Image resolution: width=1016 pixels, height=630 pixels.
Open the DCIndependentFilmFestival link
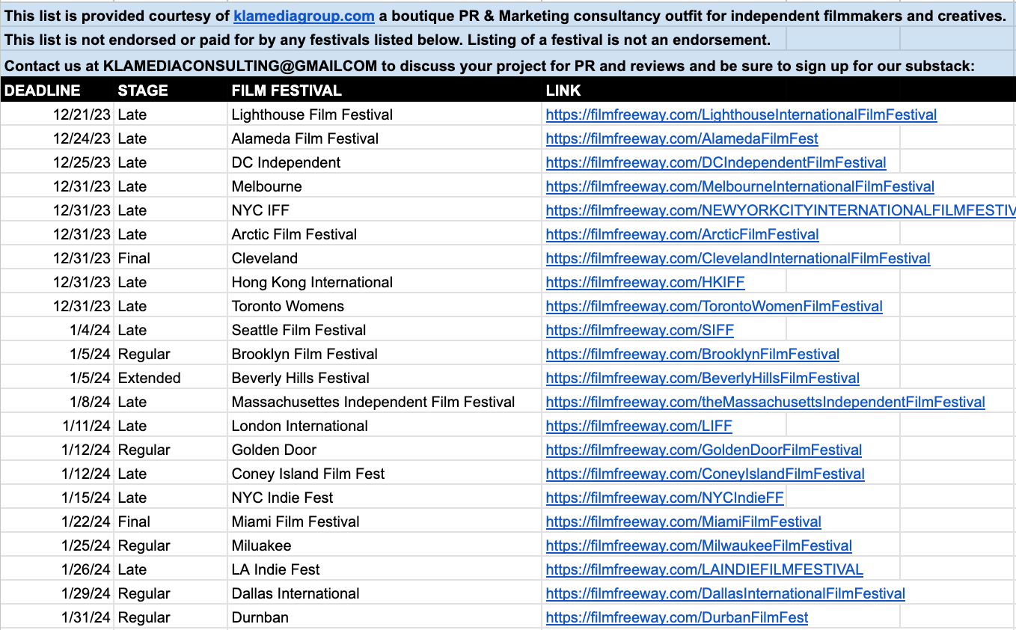(716, 162)
